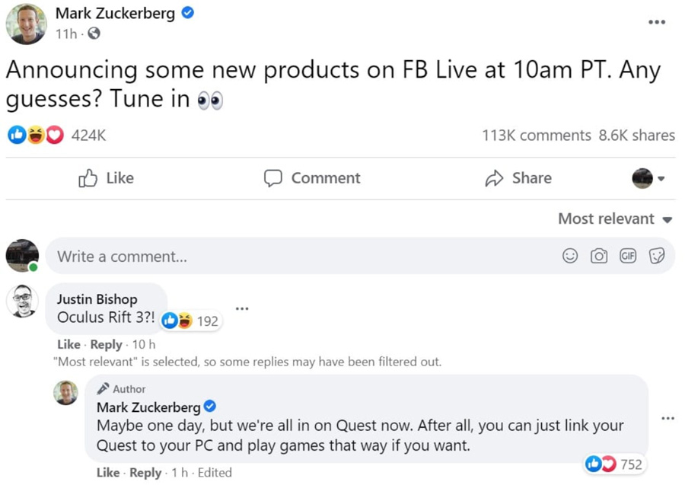Click the globe audience icon below Mark Zuckerberg
Viewport: 685px width, 485px height.
coord(92,34)
